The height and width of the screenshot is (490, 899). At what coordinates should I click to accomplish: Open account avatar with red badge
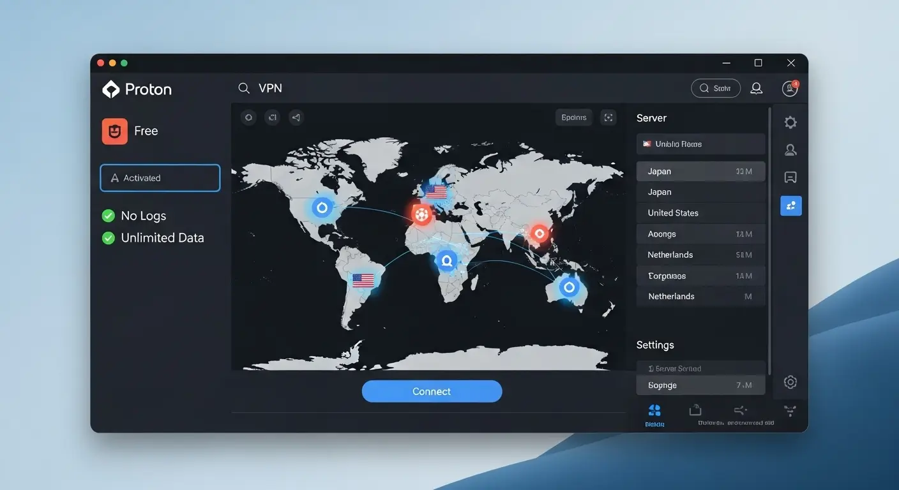point(790,89)
